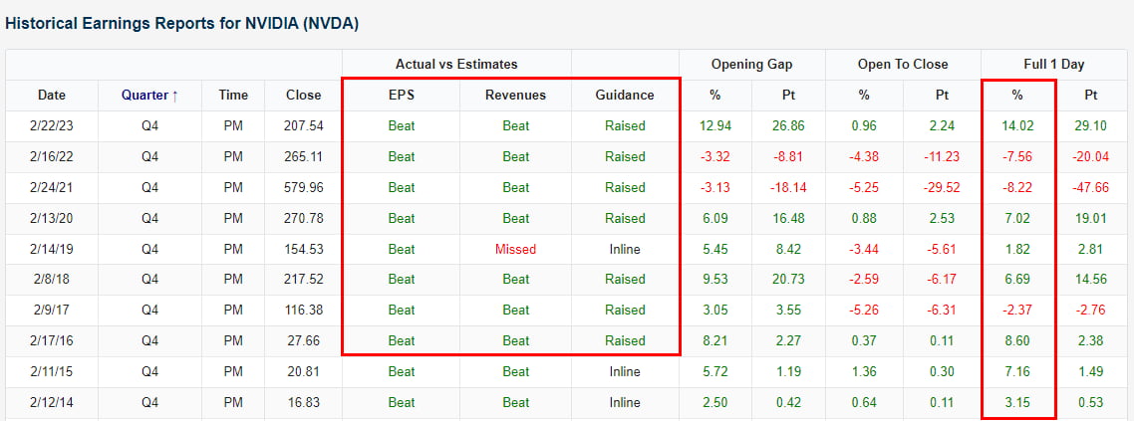Click the full day percent 6.69
This screenshot has width=1134, height=421.
pyautogui.click(x=1017, y=280)
